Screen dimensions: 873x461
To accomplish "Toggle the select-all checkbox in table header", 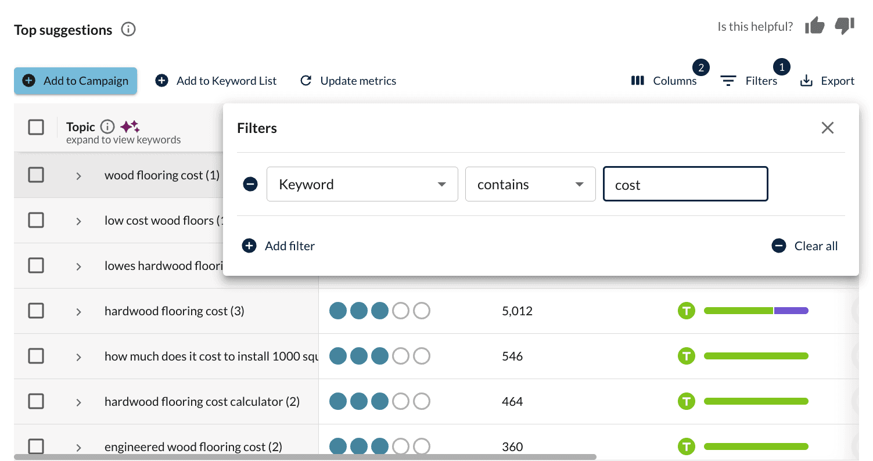I will click(36, 127).
